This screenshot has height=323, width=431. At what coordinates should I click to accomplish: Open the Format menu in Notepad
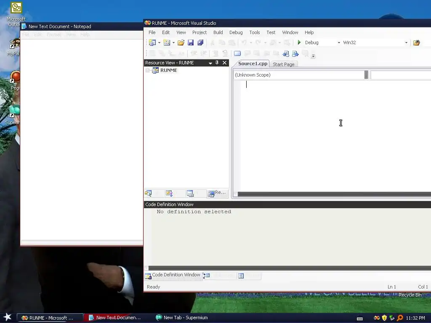point(54,34)
